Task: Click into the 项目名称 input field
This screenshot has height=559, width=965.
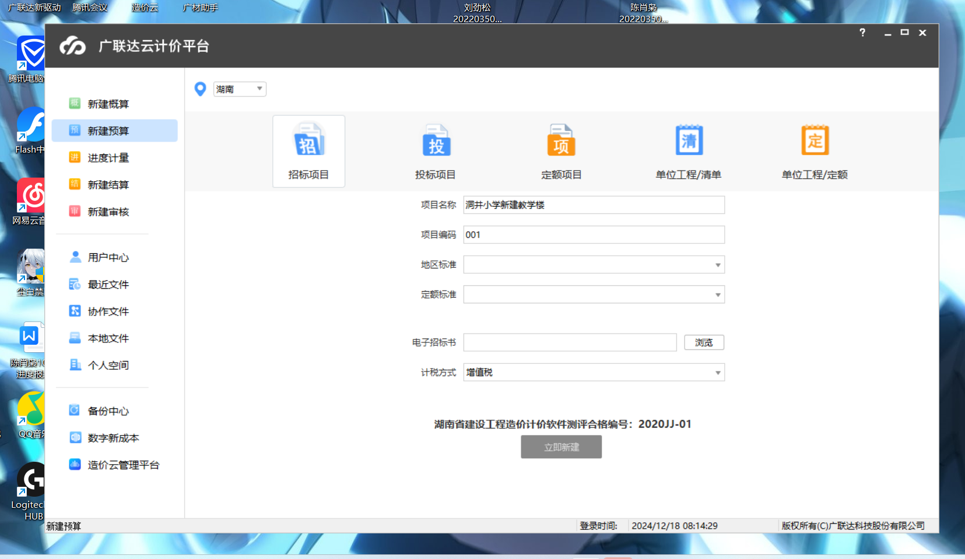Action: coord(594,204)
